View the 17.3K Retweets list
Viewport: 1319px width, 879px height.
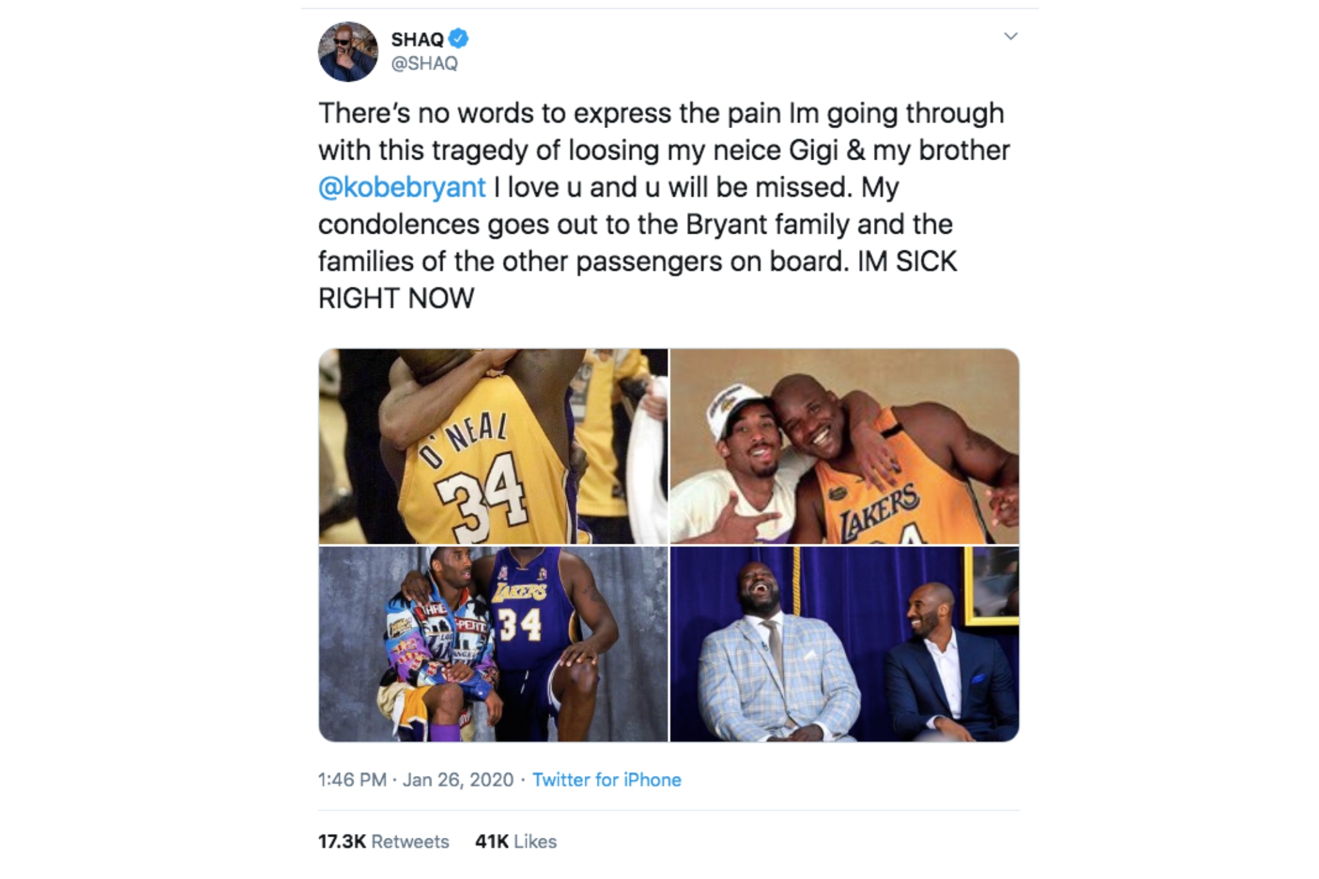384,842
